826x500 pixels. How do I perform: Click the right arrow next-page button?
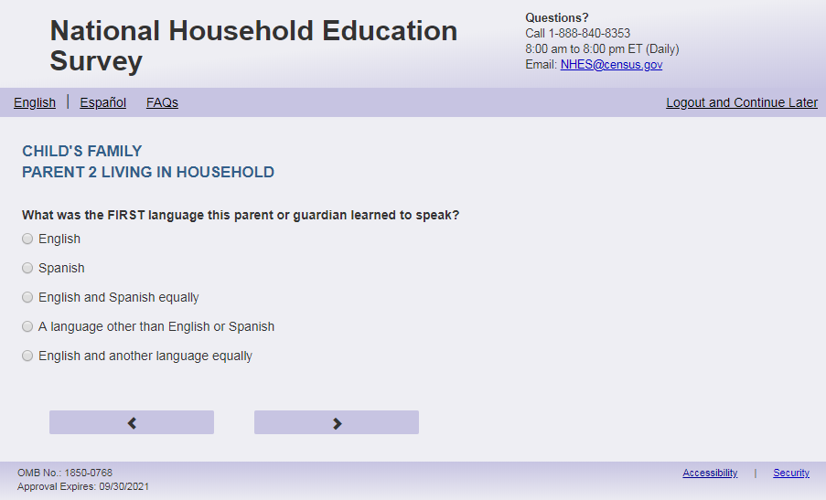[337, 422]
